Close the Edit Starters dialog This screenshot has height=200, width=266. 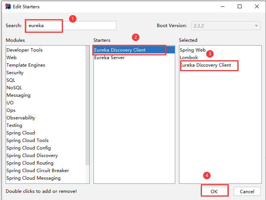tap(257, 7)
